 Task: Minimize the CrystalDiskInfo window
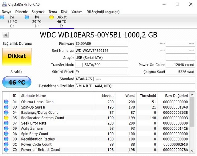pyautogui.click(x=164, y=4)
